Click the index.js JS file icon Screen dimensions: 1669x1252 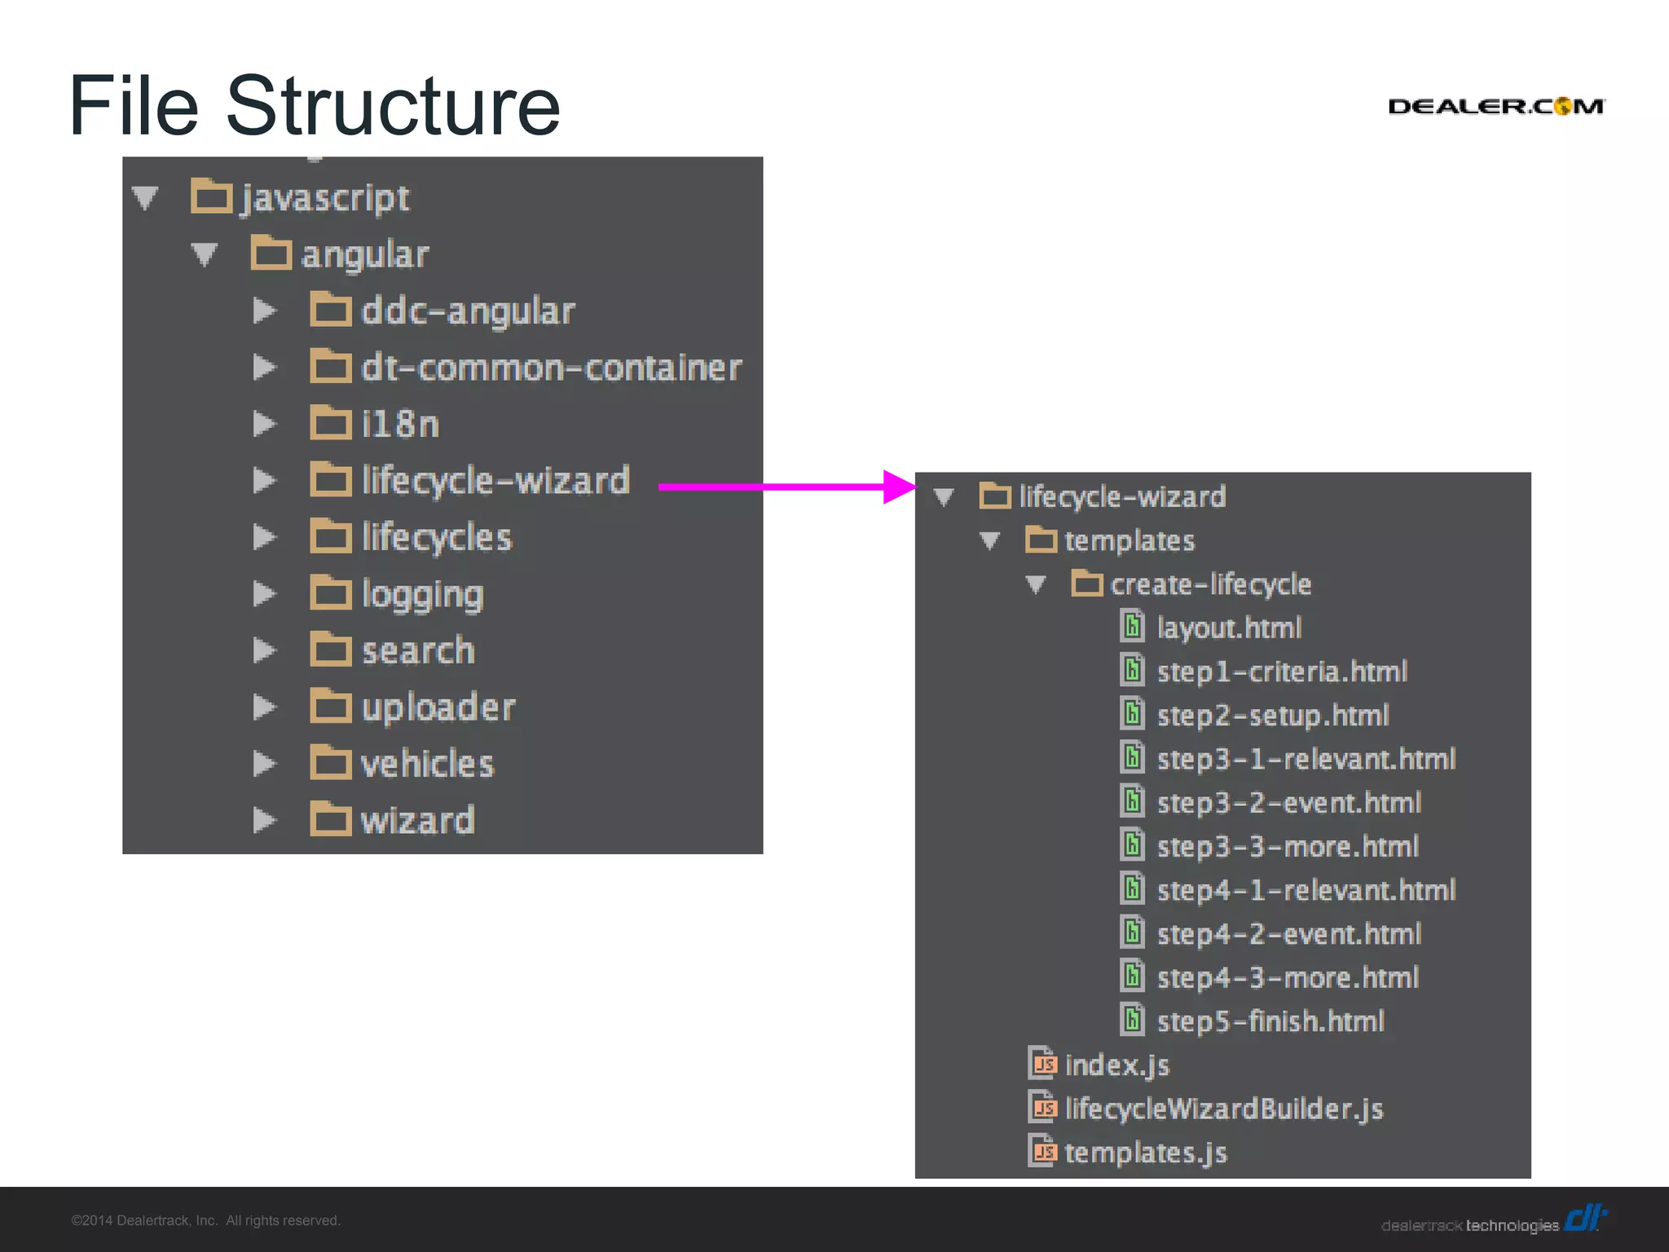(1042, 1063)
